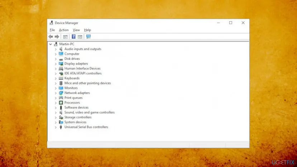Open the Action menu
The height and width of the screenshot is (167, 297).
(63, 30)
